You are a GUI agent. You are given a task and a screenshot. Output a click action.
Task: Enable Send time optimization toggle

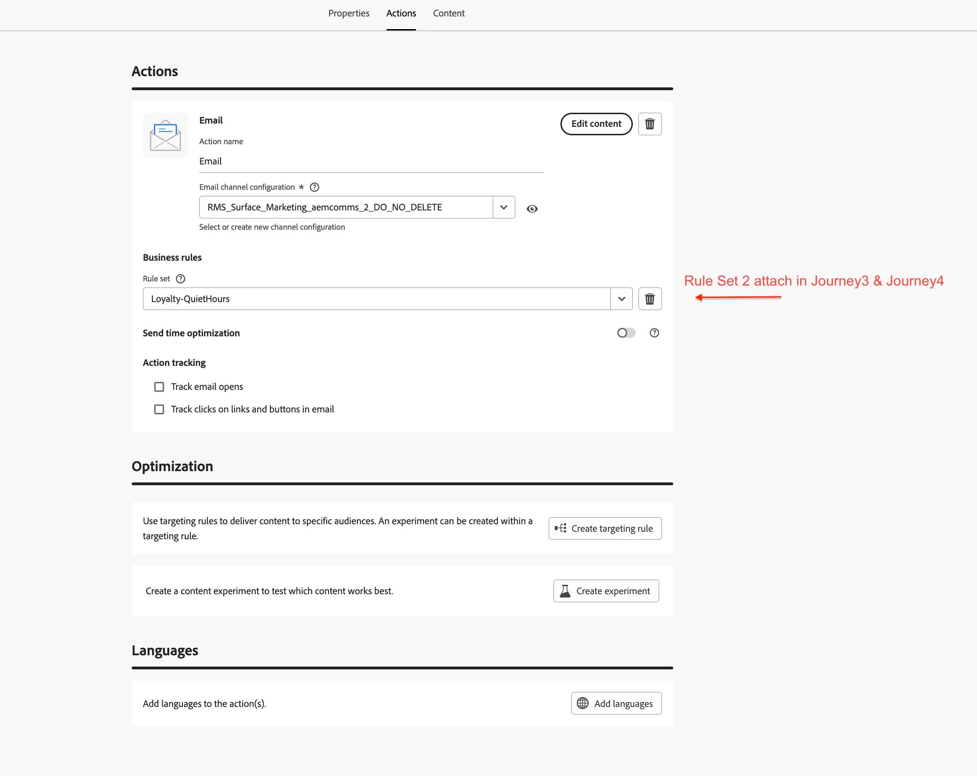(626, 333)
